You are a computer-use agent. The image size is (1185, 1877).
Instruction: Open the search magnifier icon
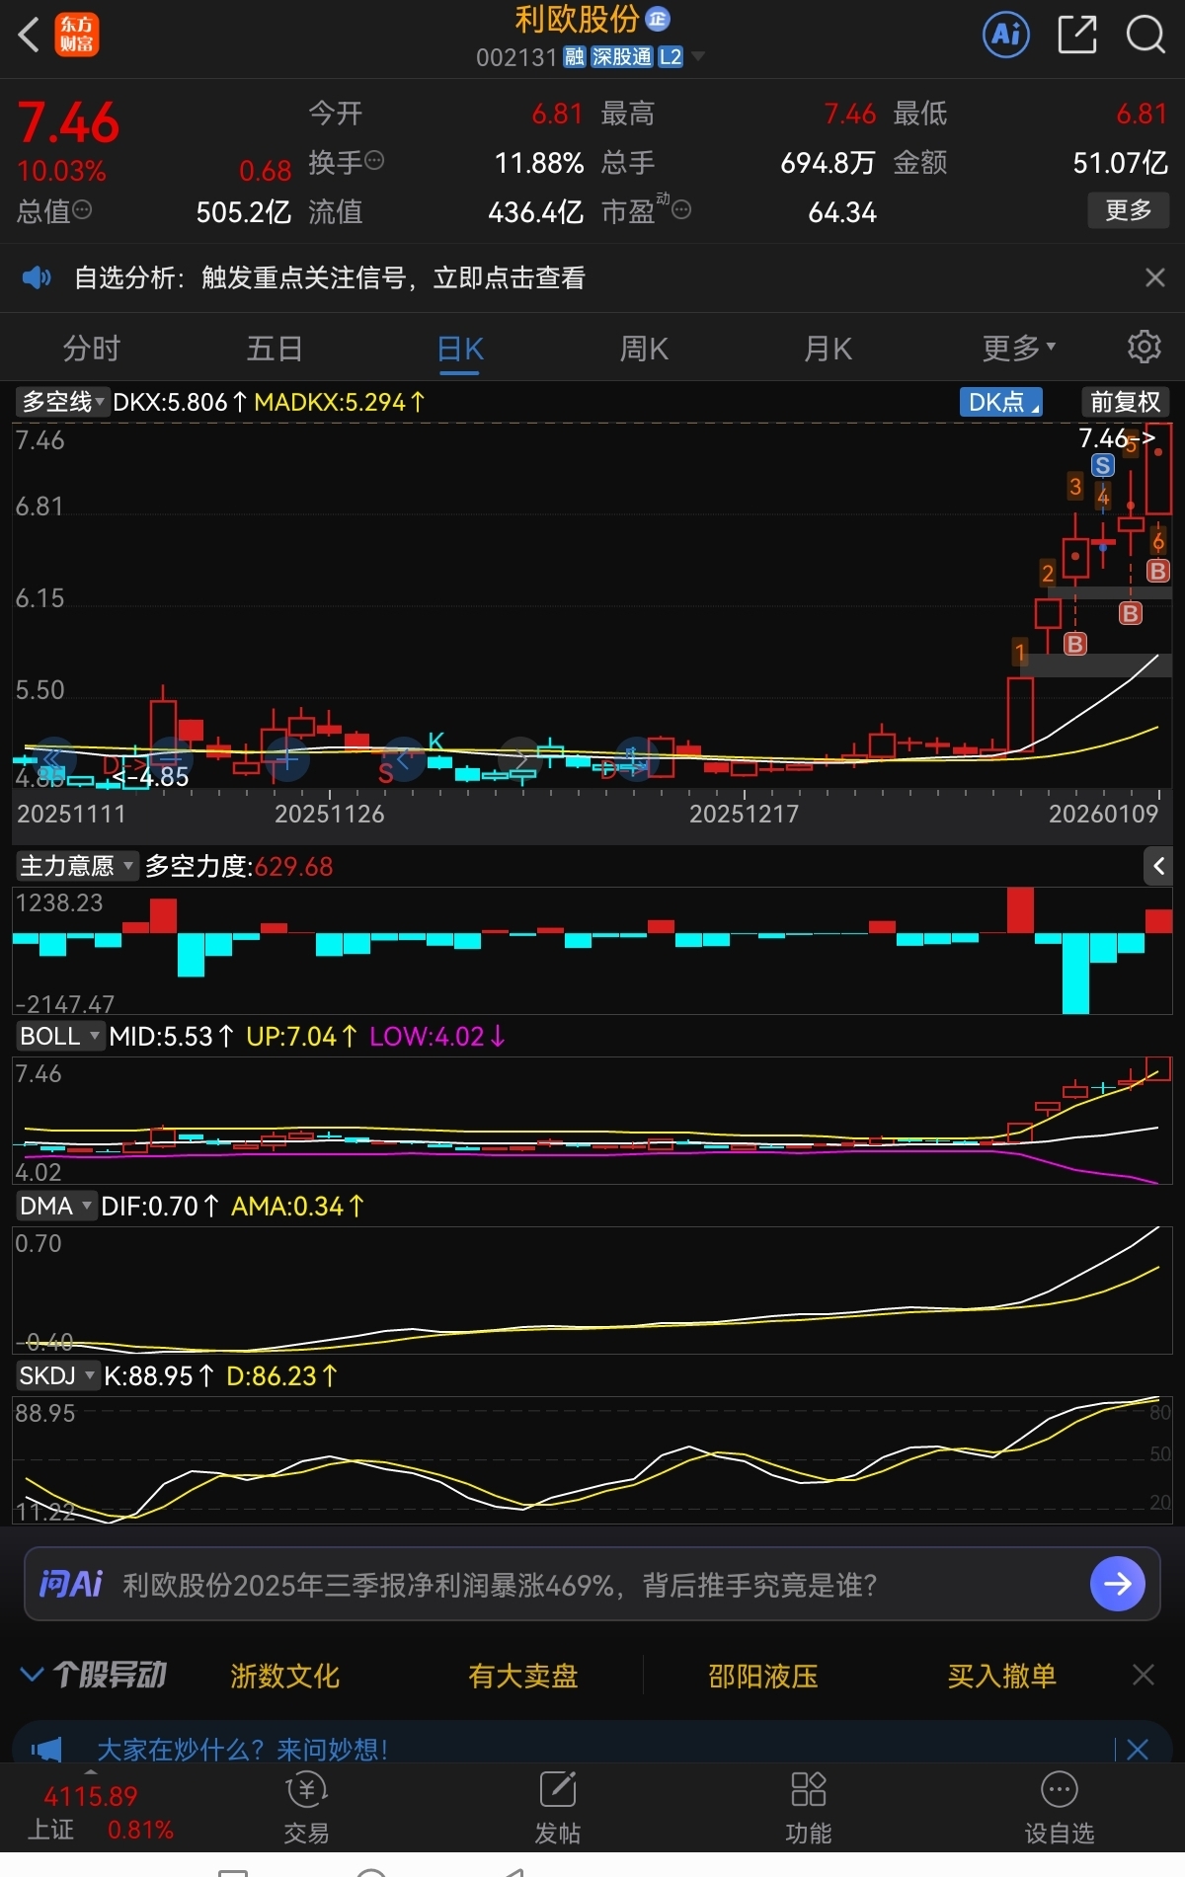[1145, 35]
